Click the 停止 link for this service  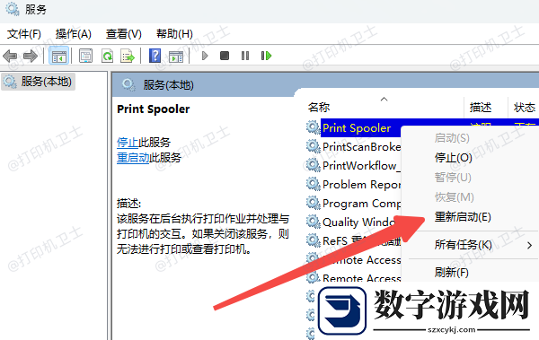coord(128,142)
